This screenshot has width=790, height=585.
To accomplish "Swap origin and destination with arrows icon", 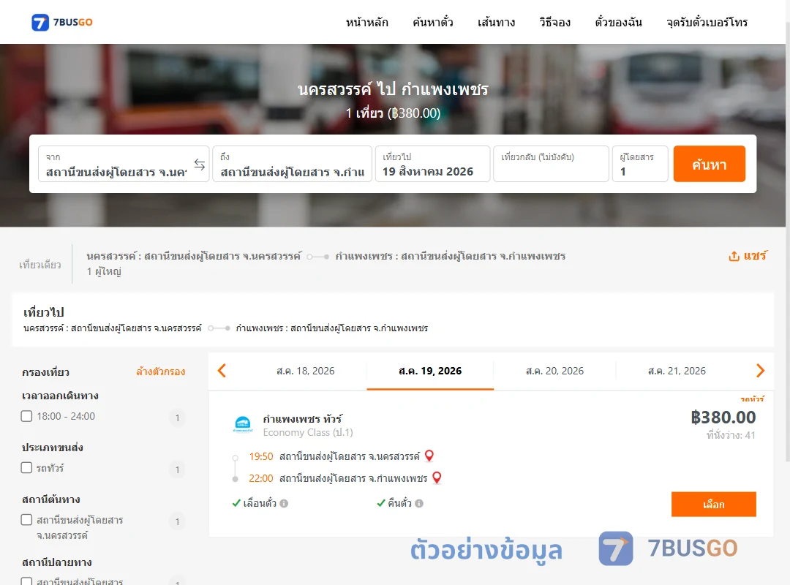I will coord(200,165).
